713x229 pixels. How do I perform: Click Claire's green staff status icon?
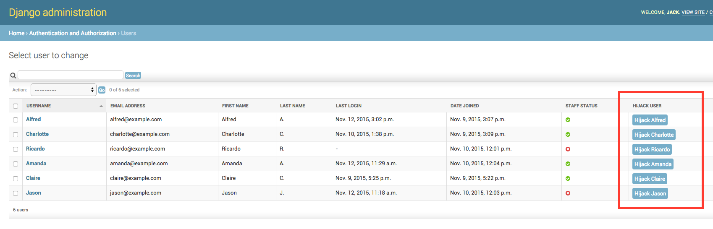tap(568, 179)
